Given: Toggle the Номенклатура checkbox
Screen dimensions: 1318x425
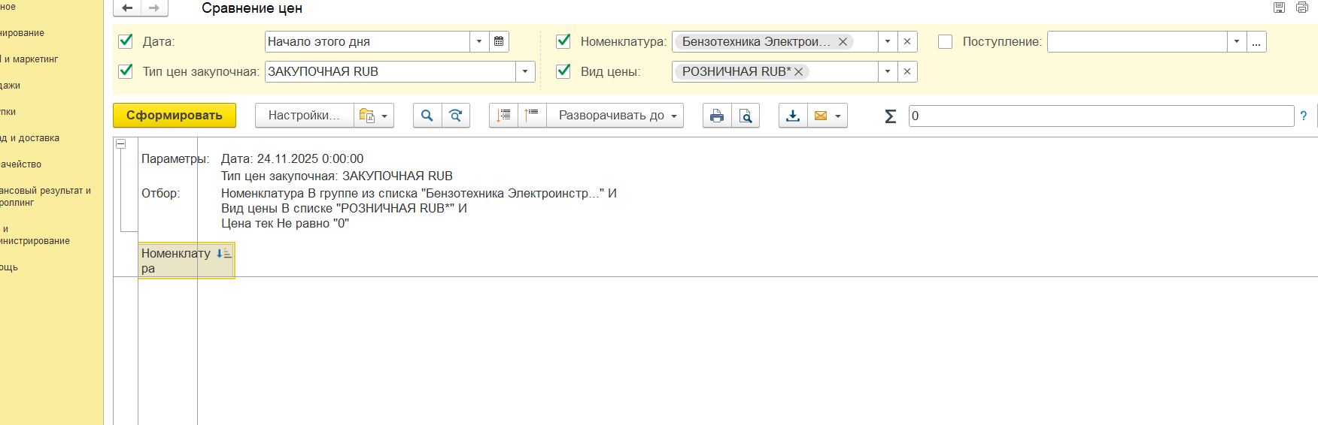Looking at the screenshot, I should click(563, 41).
